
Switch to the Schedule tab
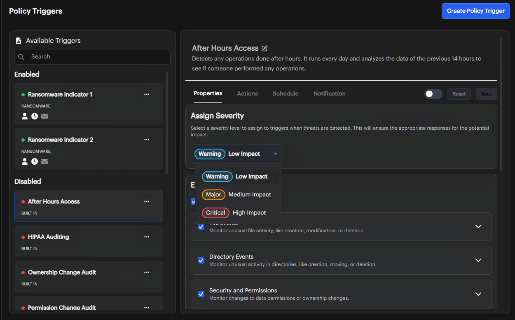pos(286,93)
